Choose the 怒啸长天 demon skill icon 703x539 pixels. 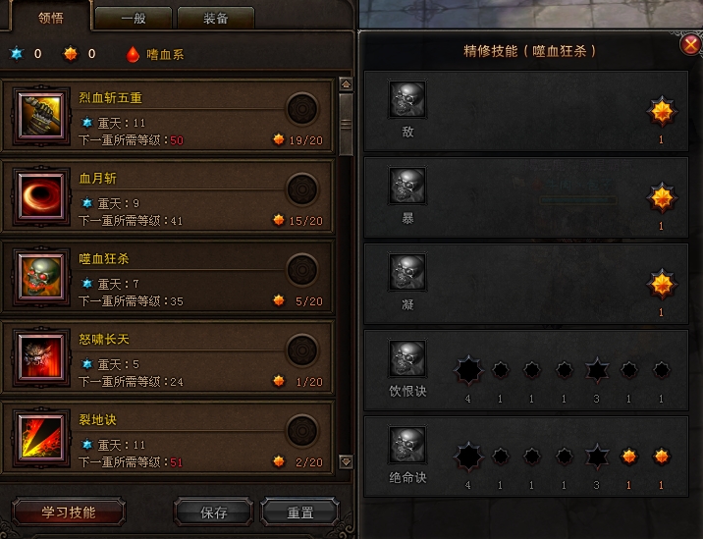point(41,357)
